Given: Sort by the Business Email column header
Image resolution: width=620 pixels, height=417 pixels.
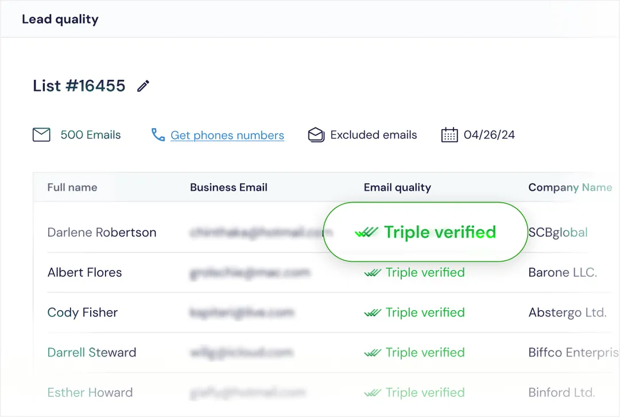Looking at the screenshot, I should click(228, 187).
